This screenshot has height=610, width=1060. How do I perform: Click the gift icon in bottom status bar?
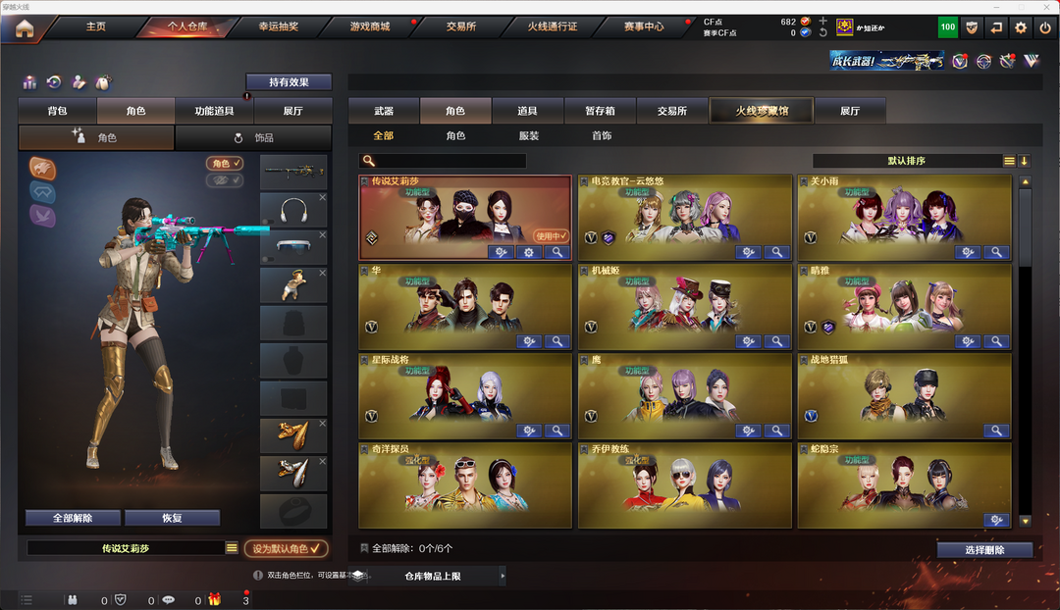pyautogui.click(x=214, y=599)
